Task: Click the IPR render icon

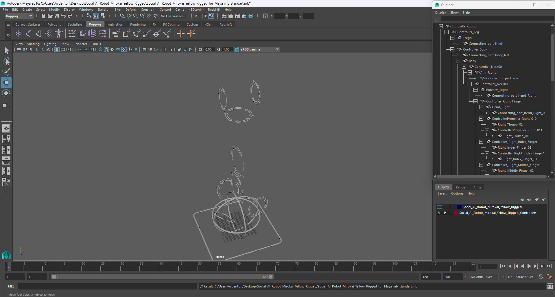Action: point(237,16)
